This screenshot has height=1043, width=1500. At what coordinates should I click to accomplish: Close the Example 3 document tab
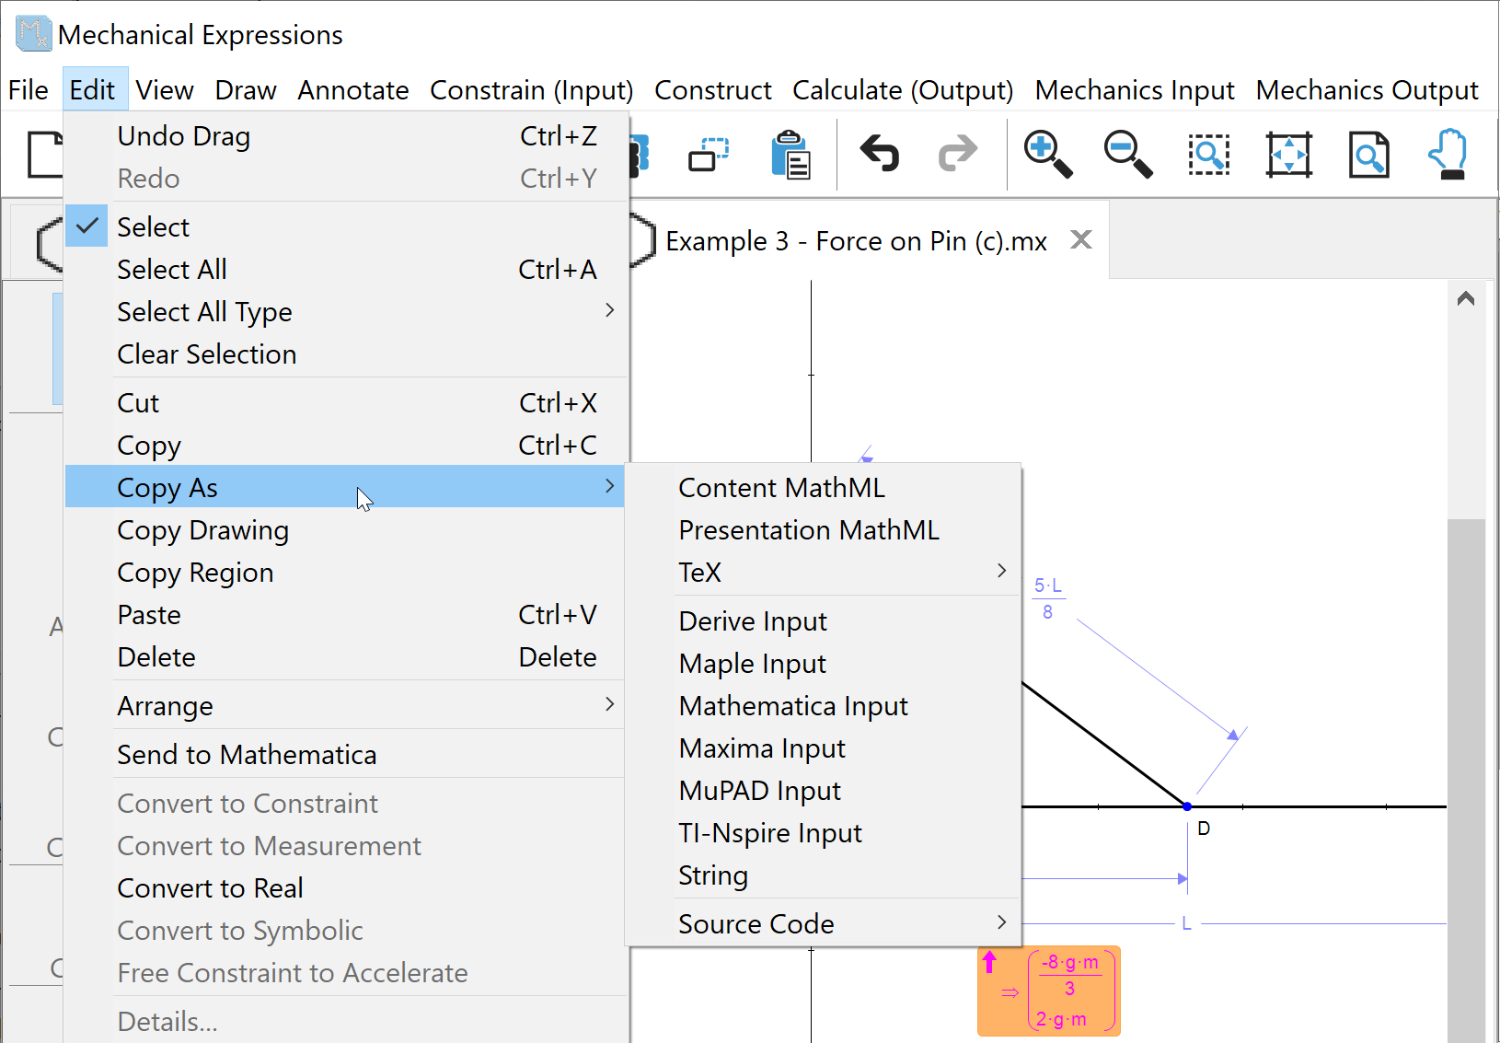(x=1081, y=240)
